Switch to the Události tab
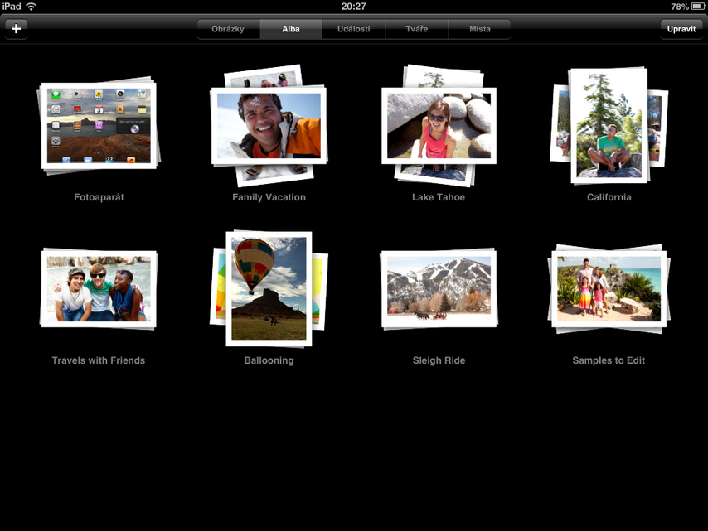This screenshot has height=531, width=708. pyautogui.click(x=354, y=28)
